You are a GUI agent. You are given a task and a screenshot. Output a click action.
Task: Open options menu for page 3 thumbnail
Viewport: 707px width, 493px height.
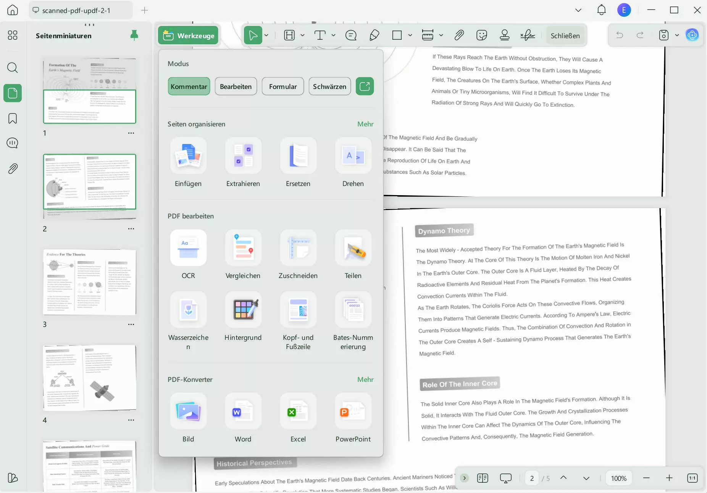(131, 325)
